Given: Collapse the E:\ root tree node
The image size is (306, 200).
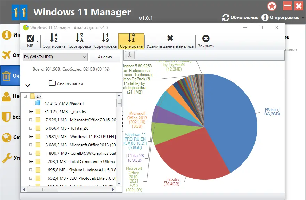Looking at the screenshot, I should point(25,96).
